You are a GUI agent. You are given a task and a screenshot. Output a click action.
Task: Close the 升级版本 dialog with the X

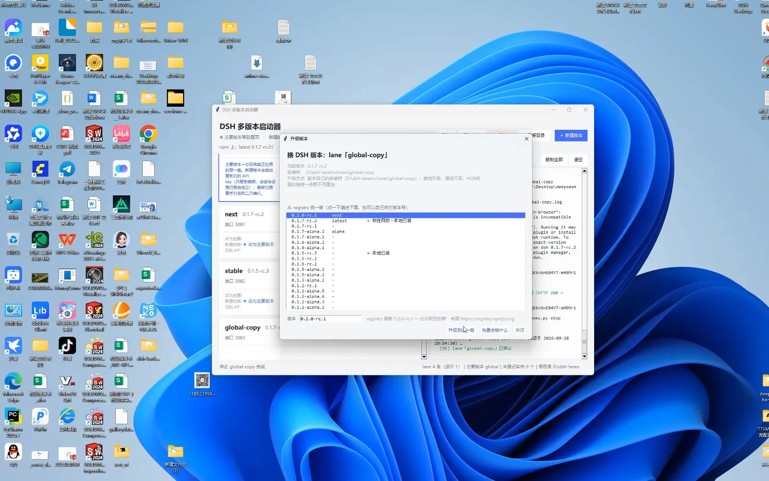527,139
